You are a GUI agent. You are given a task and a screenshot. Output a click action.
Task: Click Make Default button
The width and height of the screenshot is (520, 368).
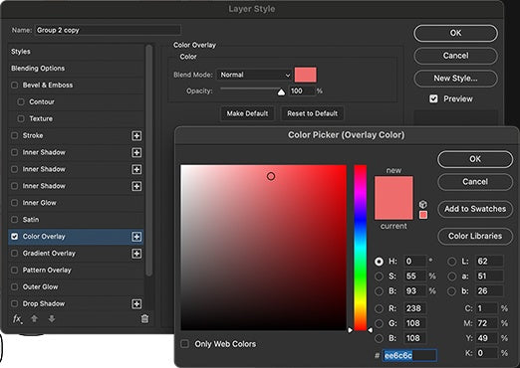tap(247, 113)
